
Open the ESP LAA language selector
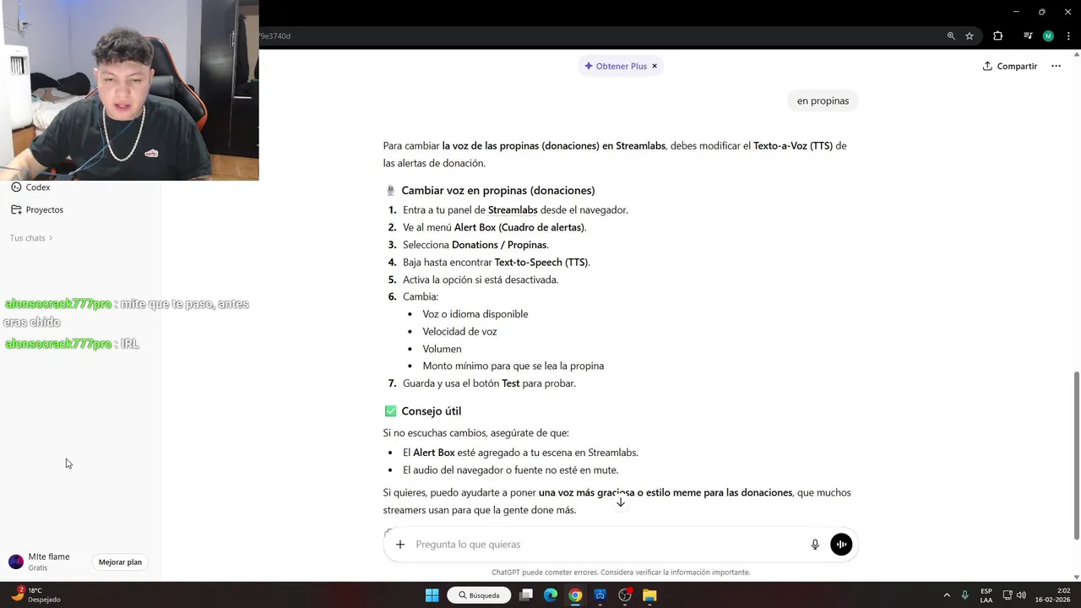(986, 595)
